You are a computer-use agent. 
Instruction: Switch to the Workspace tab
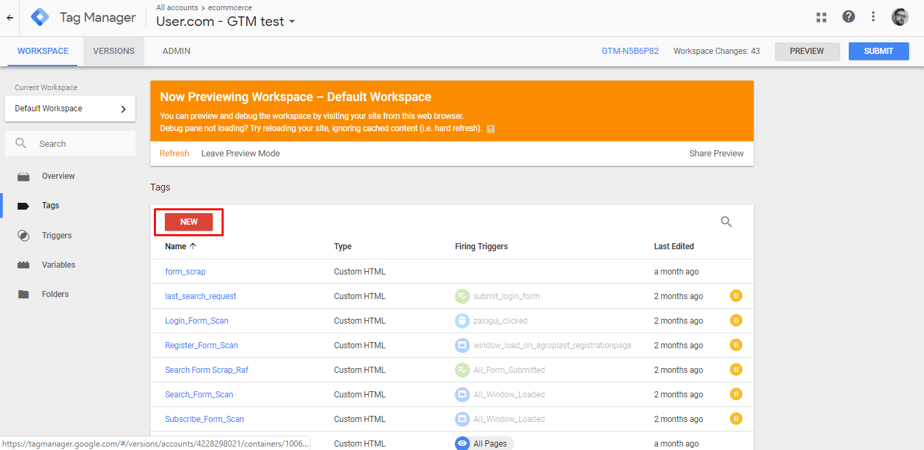43,51
